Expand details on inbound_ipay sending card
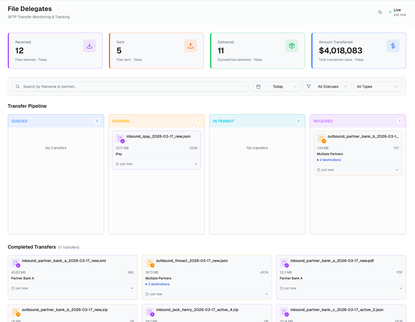 coord(196,164)
